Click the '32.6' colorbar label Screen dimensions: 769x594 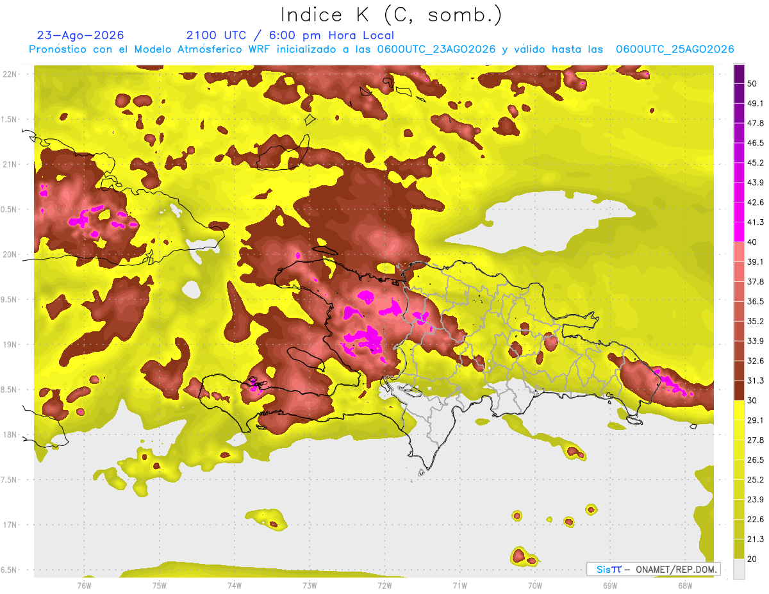coord(756,361)
